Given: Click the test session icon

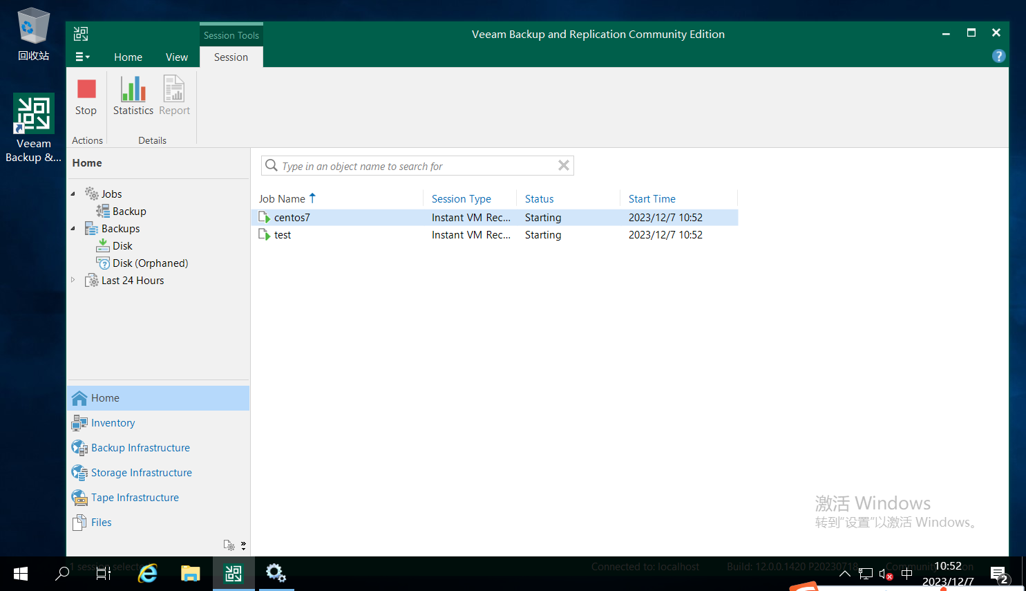Looking at the screenshot, I should click(x=264, y=234).
